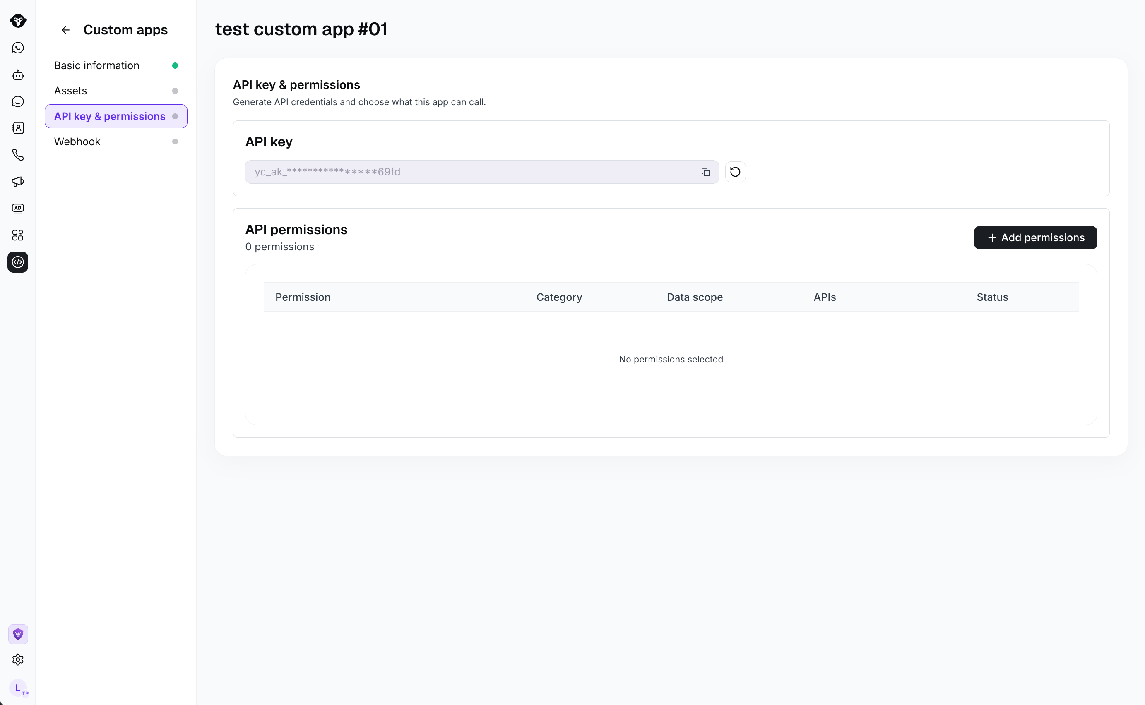Click the No permissions selected message
The image size is (1145, 705).
click(671, 360)
